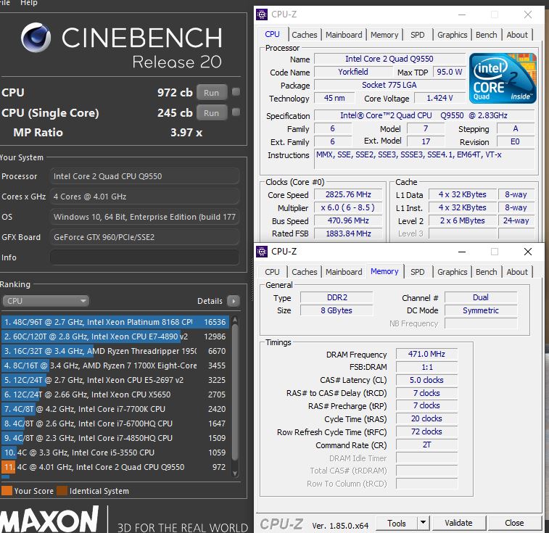Click the upper CPU-Z window title icon
The width and height of the screenshot is (549, 533).
point(262,15)
